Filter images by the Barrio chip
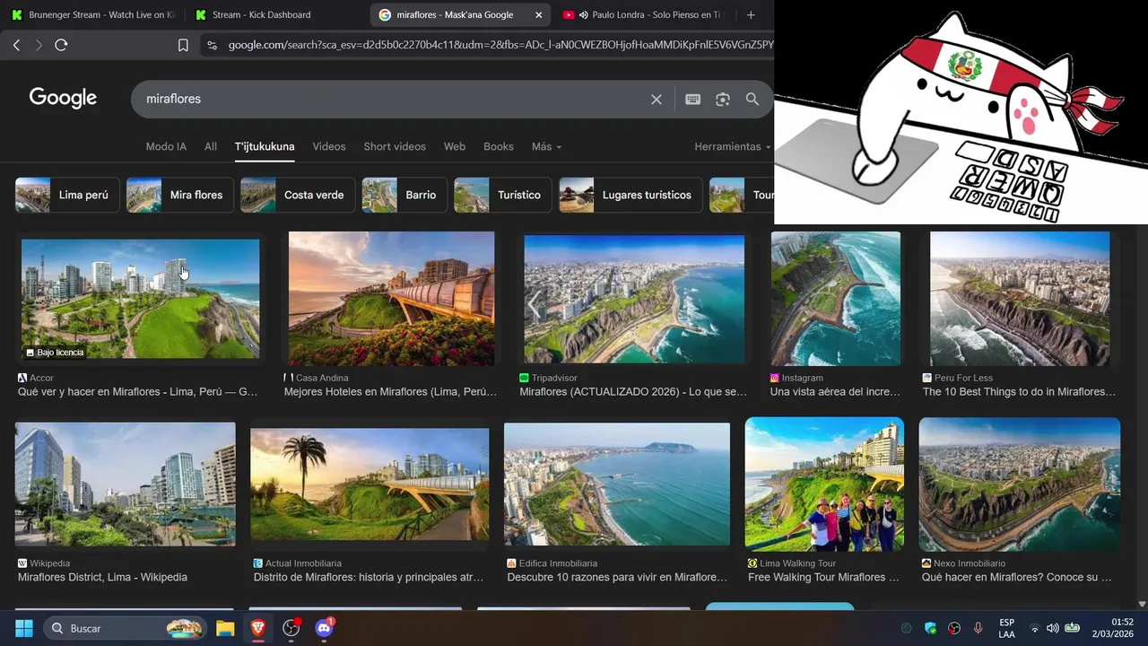1148x646 pixels. (x=404, y=195)
